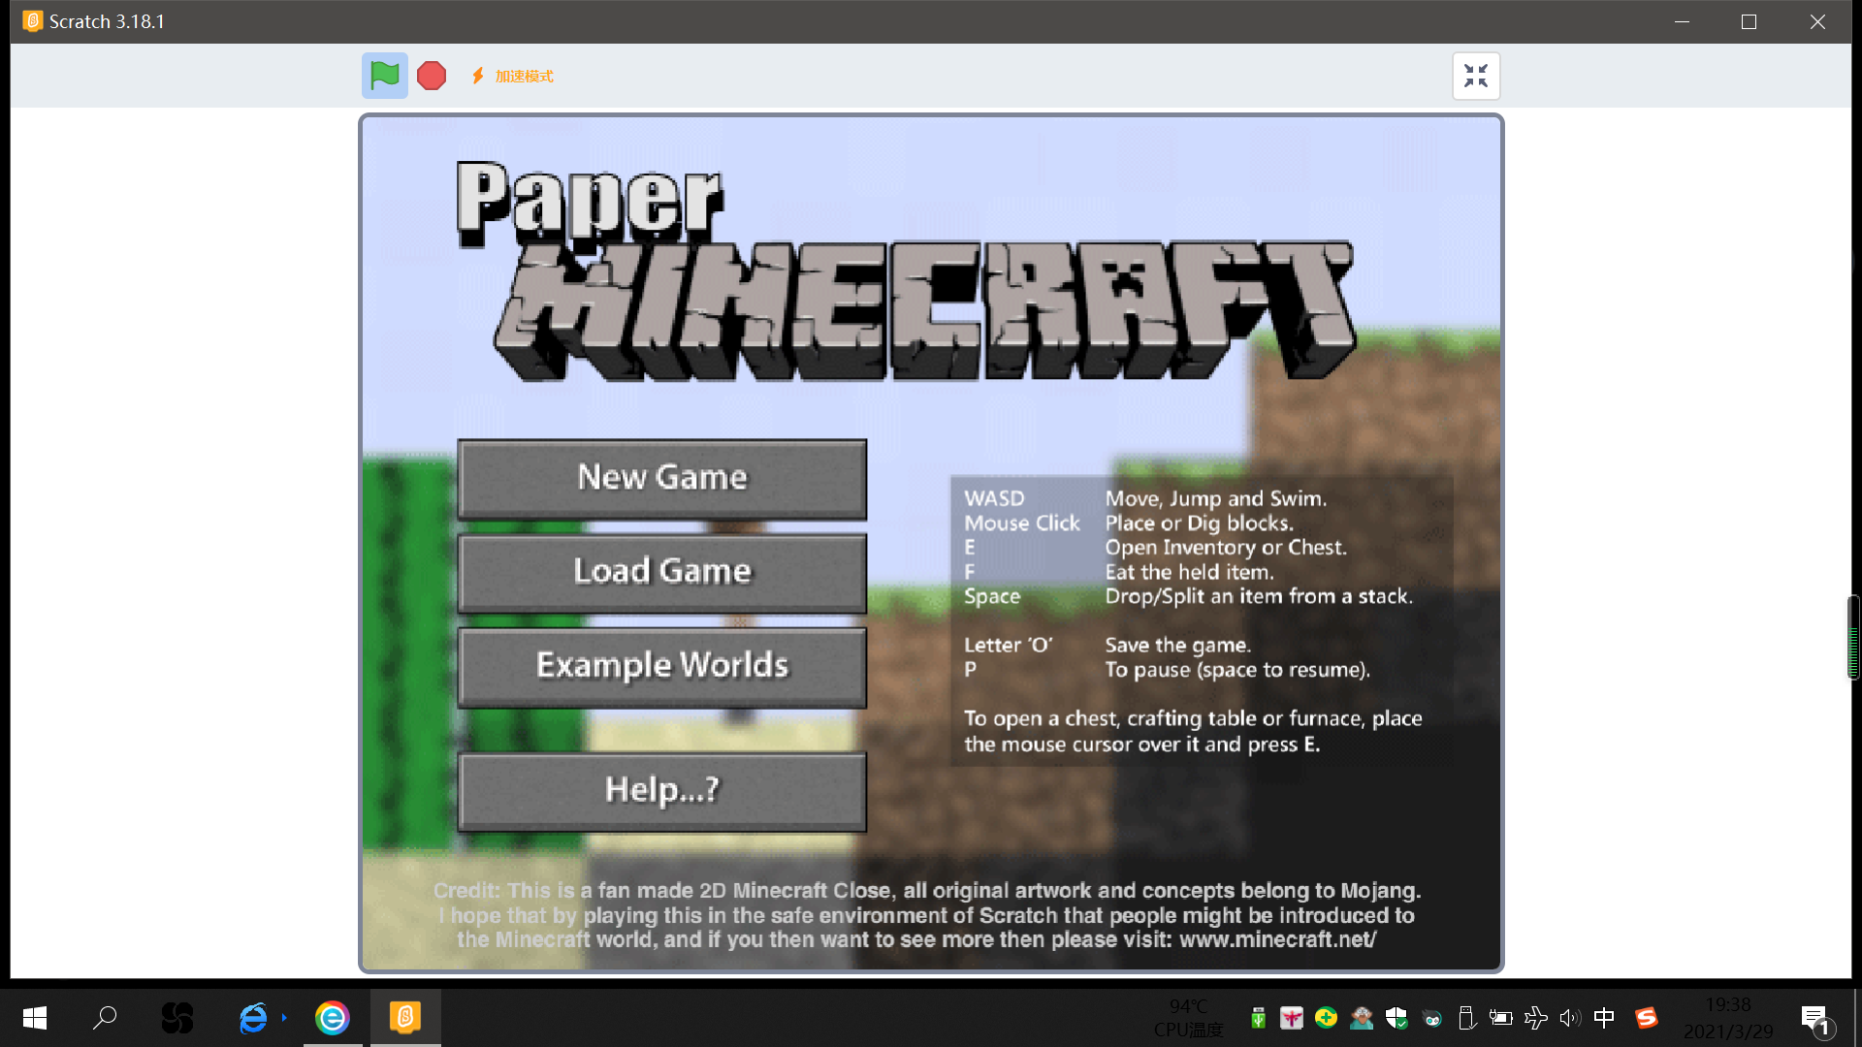The image size is (1862, 1047).
Task: Open the volume speaker control
Action: 1570,1018
